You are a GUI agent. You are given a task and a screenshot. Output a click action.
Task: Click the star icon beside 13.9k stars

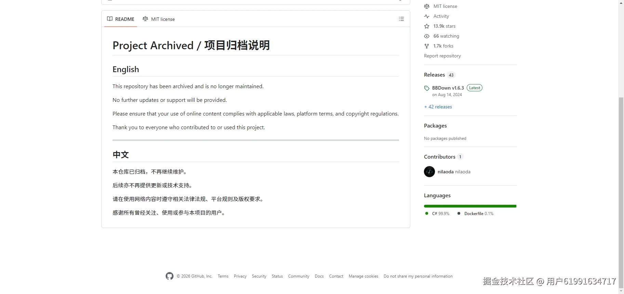pyautogui.click(x=427, y=26)
